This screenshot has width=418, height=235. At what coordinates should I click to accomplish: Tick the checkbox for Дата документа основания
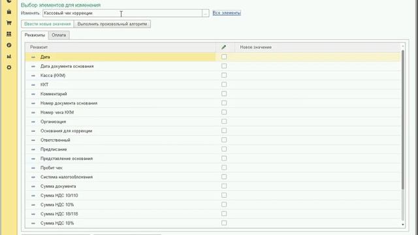tap(224, 66)
